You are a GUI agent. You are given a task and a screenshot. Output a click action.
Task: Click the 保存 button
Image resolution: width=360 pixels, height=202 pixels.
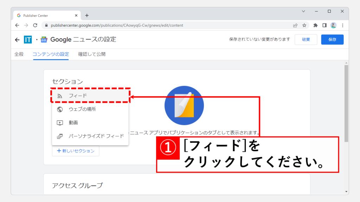[332, 40]
